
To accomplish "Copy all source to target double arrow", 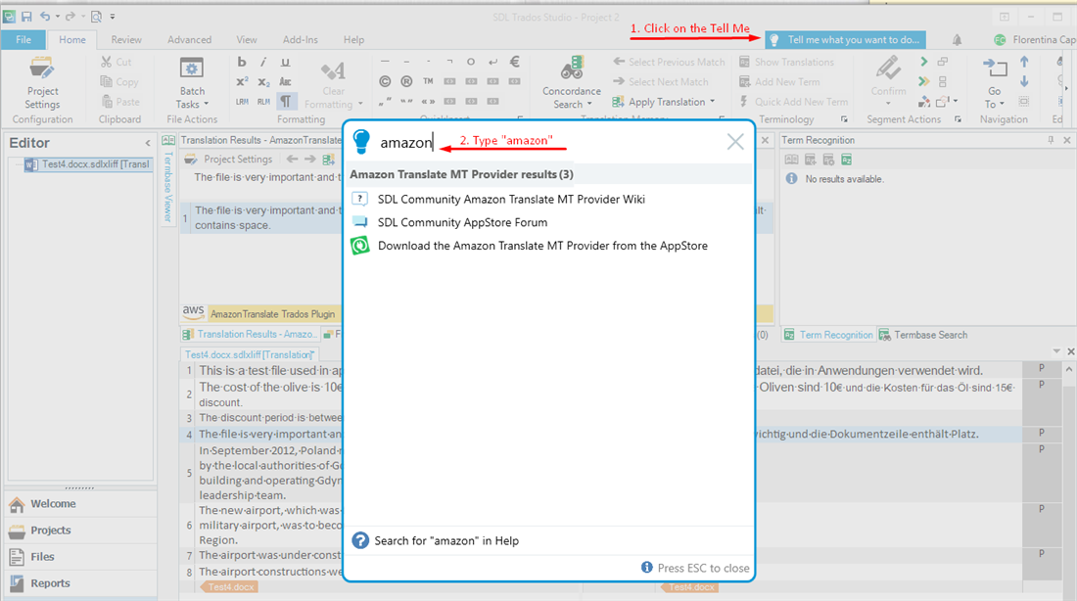I will tap(923, 82).
